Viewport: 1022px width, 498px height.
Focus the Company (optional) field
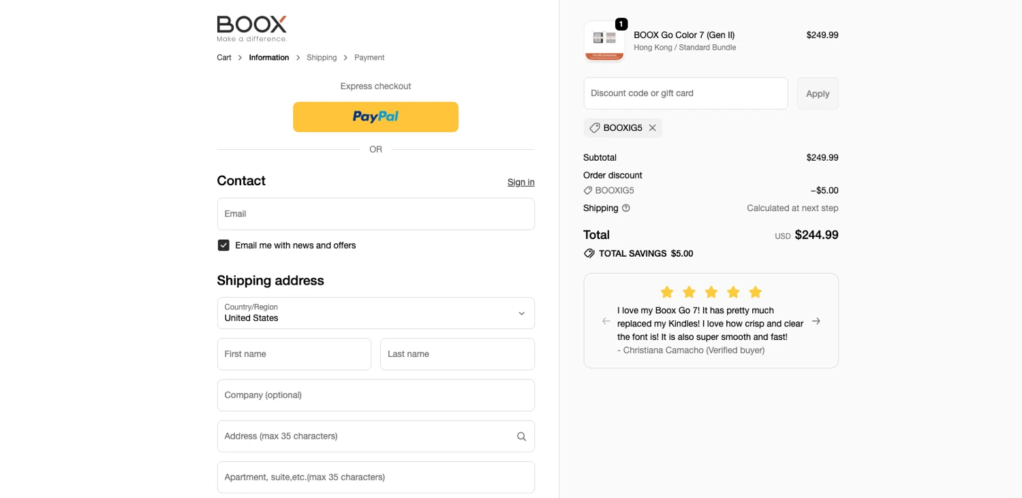coord(376,395)
